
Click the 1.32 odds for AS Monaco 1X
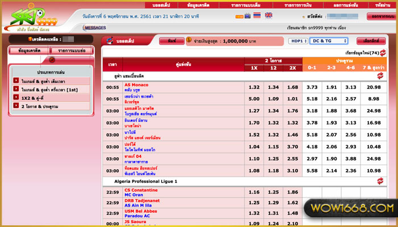(254, 87)
